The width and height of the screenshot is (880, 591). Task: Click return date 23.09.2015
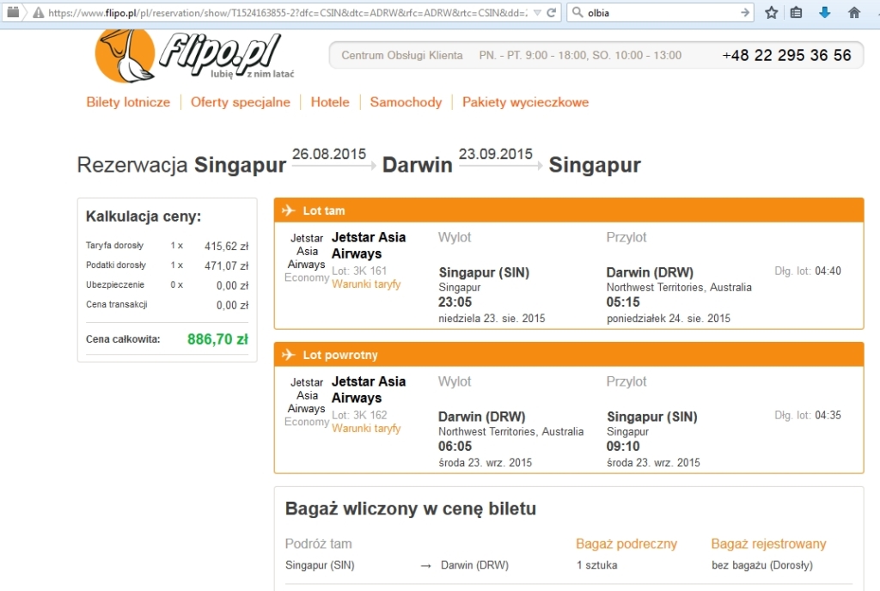click(x=496, y=154)
